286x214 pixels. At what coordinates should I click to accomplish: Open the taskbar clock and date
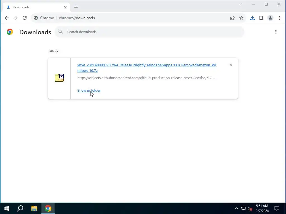[262, 208]
